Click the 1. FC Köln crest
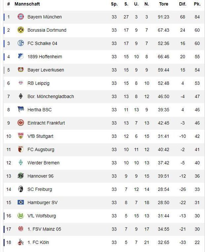This screenshot has width=205, height=252. 20,242
